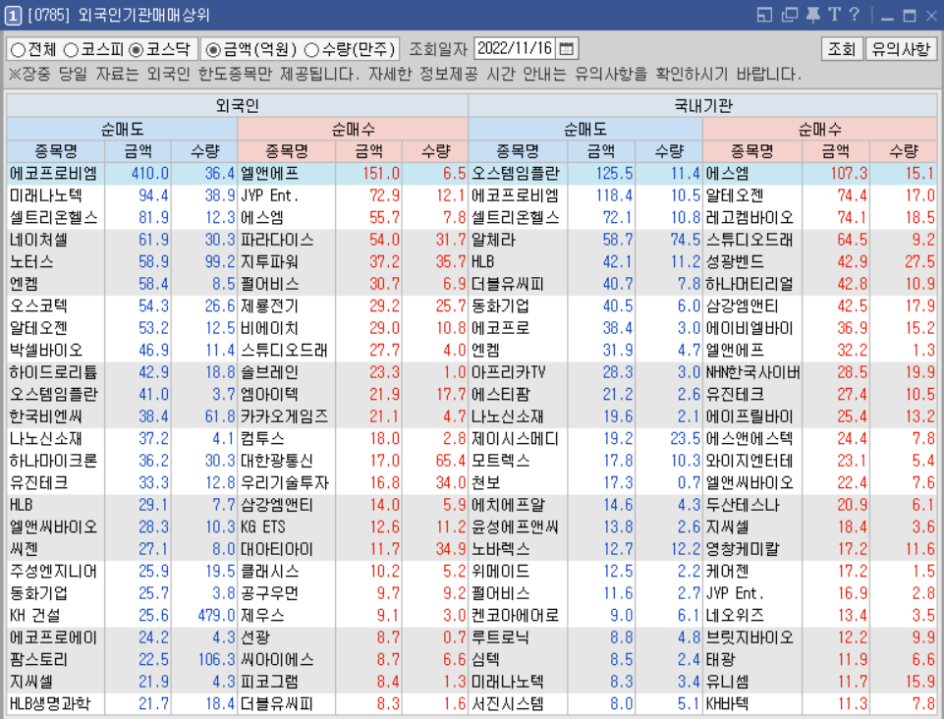Click the 외국인 group header
Viewport: 944px width, 719px height.
[237, 105]
